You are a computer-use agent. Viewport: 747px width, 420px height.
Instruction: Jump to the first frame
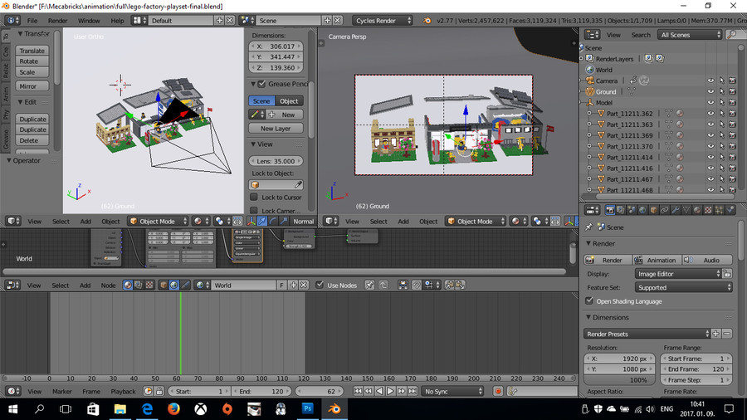point(358,391)
